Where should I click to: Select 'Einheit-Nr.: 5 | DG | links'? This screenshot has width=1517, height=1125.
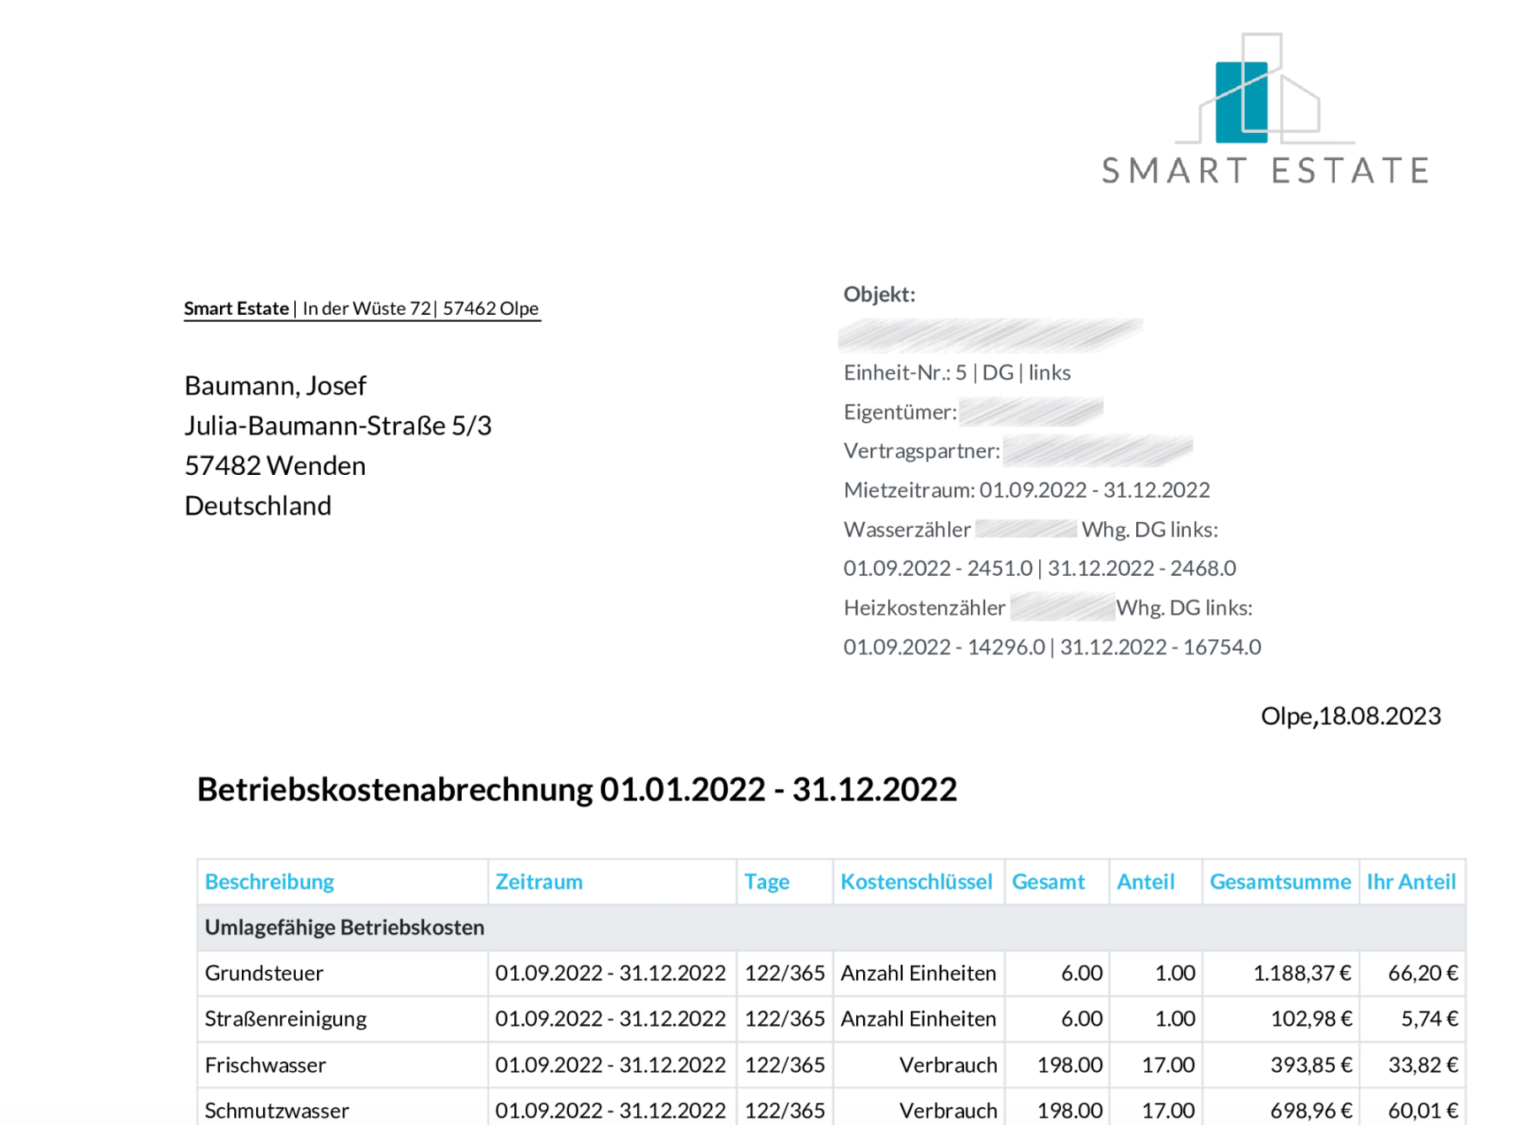pos(957,372)
